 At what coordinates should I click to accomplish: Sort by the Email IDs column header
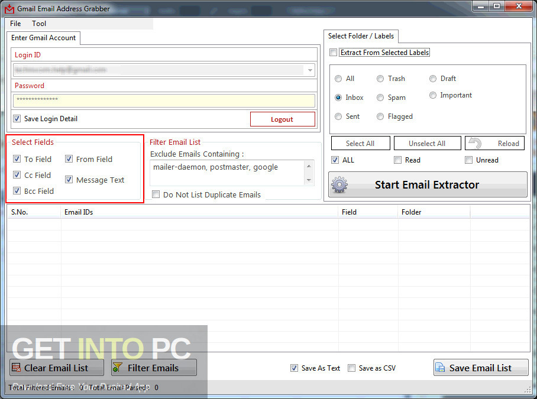point(200,212)
